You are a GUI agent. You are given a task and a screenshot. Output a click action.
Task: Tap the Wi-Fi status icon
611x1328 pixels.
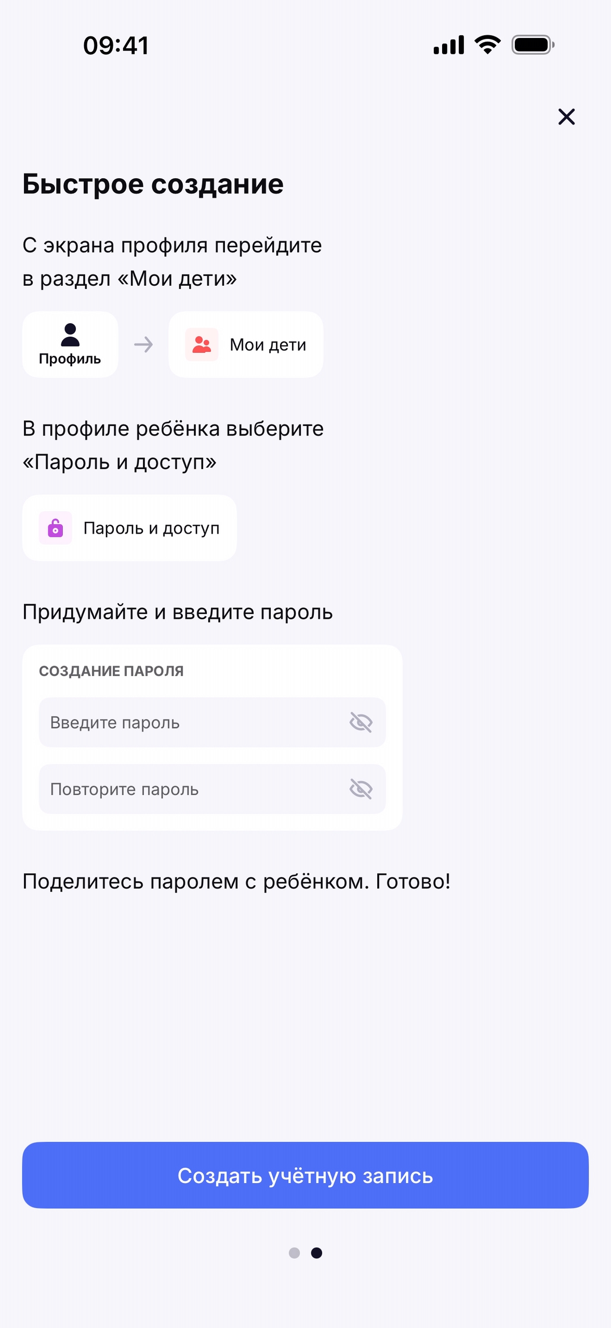487,45
